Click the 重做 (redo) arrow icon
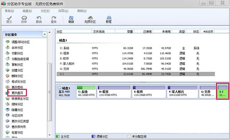The width and height of the screenshot is (230, 140). coord(54,20)
